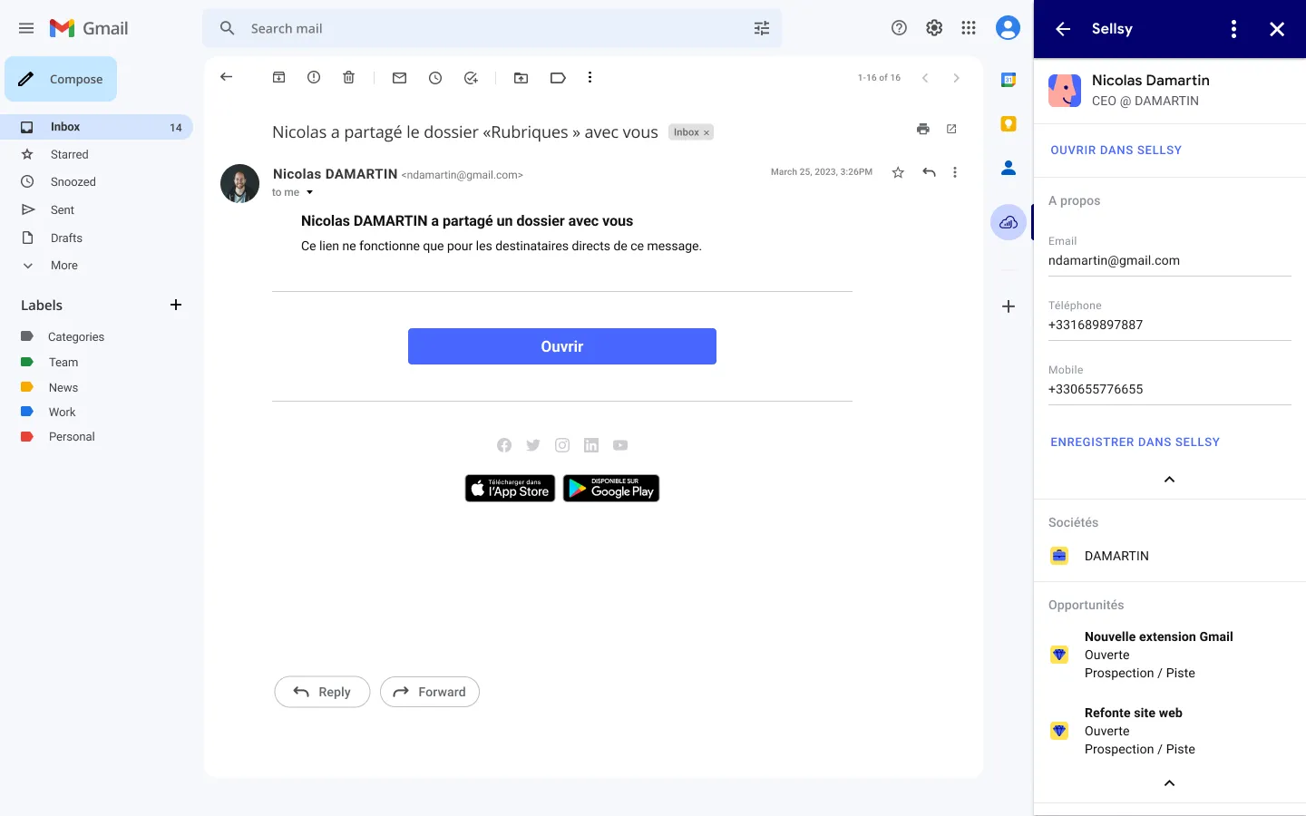The width and height of the screenshot is (1306, 816).
Task: Open Gmail settings gear
Action: [934, 28]
